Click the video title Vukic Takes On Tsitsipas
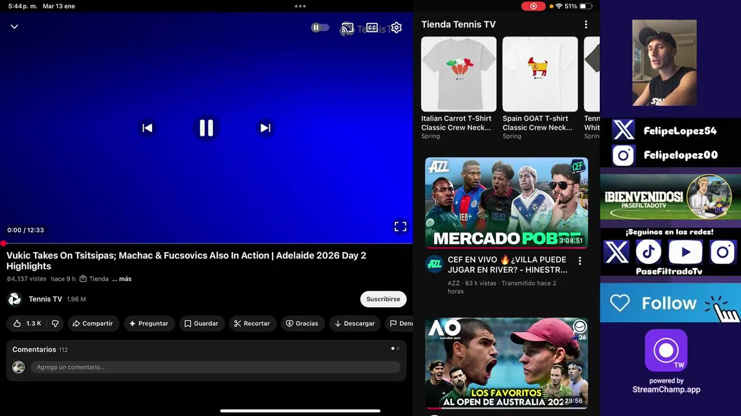The width and height of the screenshot is (741, 416). 186,261
